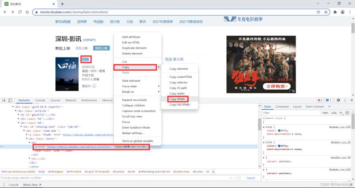Image resolution: width=355 pixels, height=188 pixels.
Task: Expand the div class hd node
Action: (x=19, y=119)
